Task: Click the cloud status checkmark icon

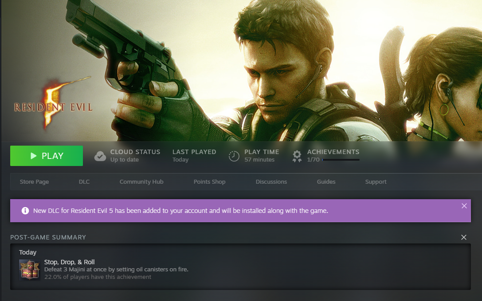Action: (100, 156)
